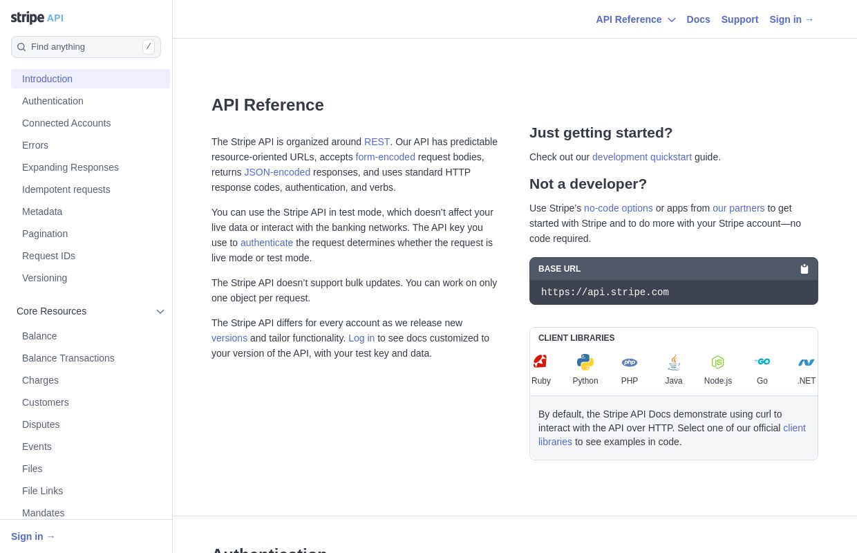Image resolution: width=857 pixels, height=553 pixels.
Task: Click the search magnifier icon
Action: 21,47
